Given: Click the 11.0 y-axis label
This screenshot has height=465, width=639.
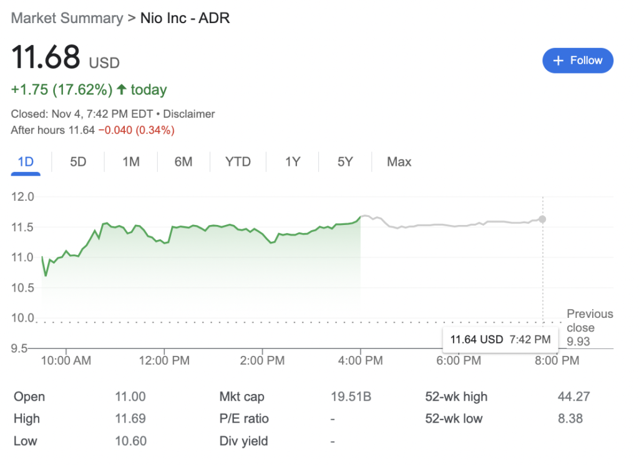Looking at the screenshot, I should (x=22, y=258).
